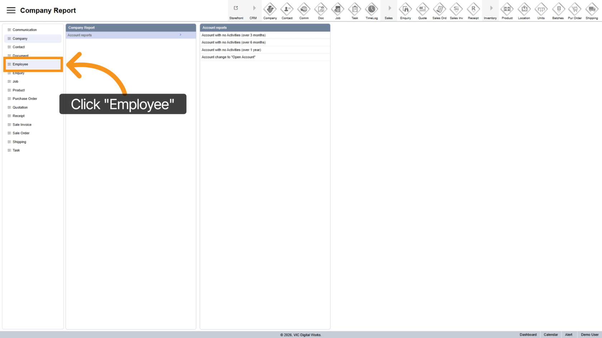
Task: Open Account with no Activities over 6 months
Action: (x=234, y=43)
